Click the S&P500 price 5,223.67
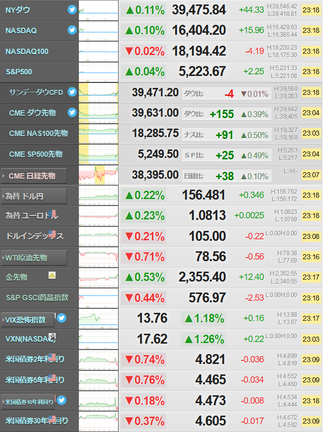Viewport: 323px width, 432px height. click(x=202, y=72)
